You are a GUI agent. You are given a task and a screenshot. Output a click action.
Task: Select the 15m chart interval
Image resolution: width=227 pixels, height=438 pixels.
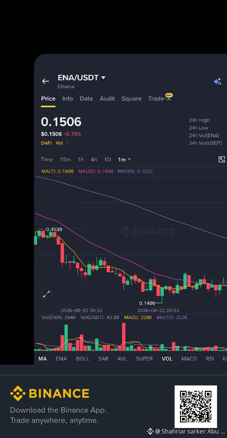tap(65, 160)
